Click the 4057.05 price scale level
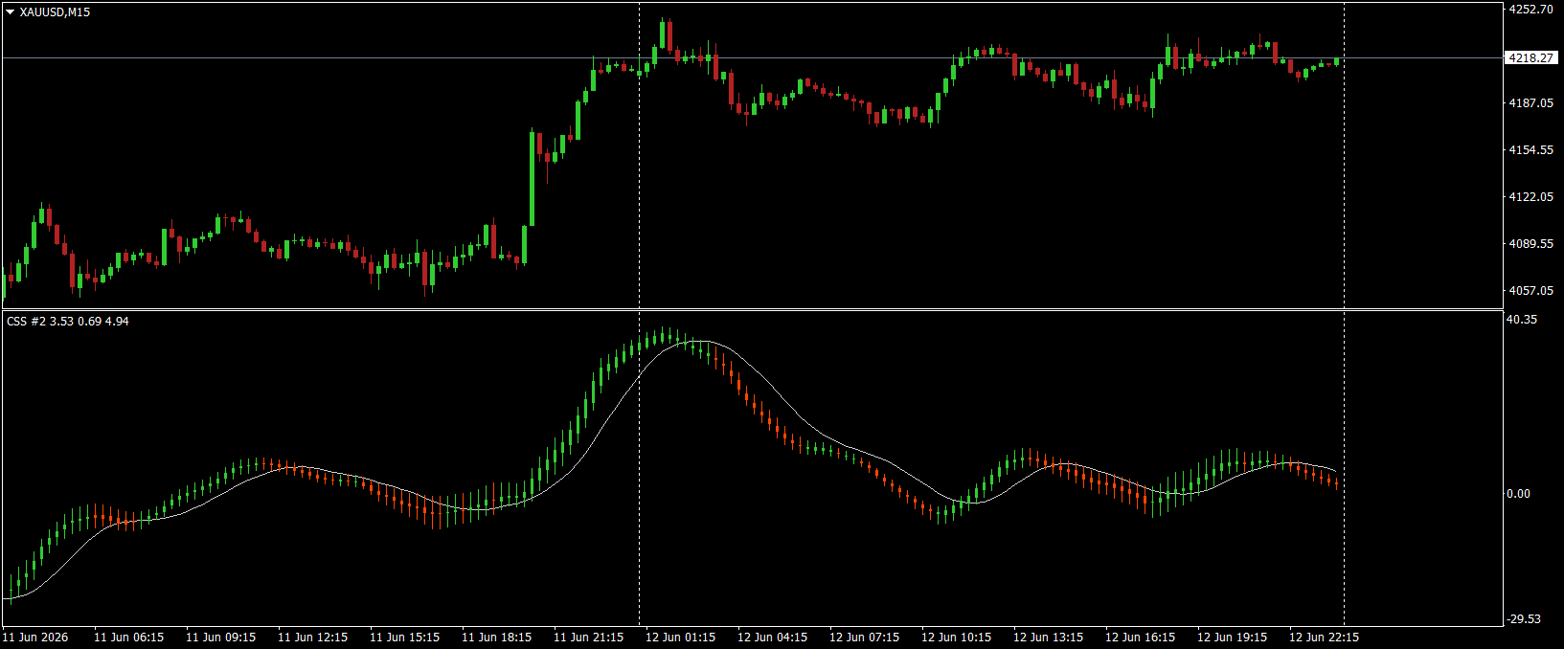 click(1530, 290)
